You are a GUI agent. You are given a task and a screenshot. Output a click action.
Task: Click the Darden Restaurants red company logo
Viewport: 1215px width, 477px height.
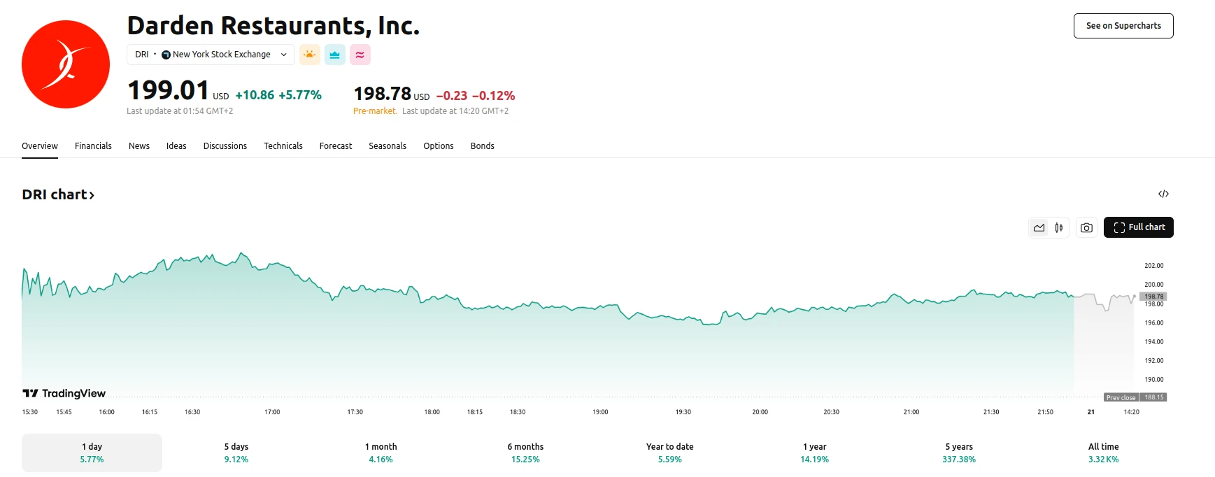pos(65,63)
